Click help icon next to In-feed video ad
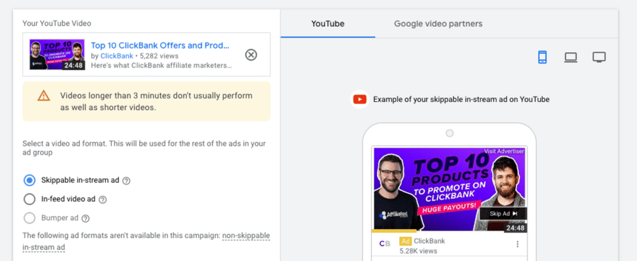 click(x=103, y=199)
